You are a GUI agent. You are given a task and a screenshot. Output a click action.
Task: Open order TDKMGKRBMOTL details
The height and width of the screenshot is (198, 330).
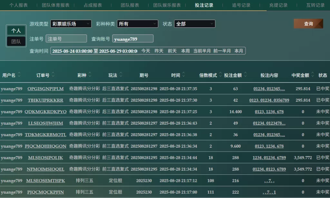[45, 134]
